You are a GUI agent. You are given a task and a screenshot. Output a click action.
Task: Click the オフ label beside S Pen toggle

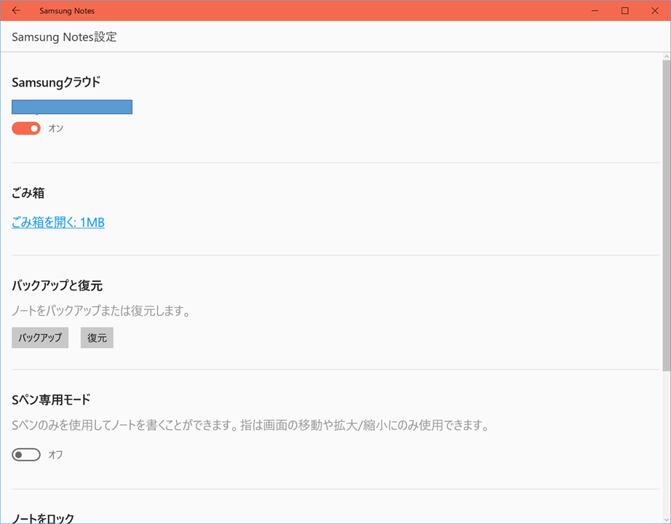[55, 455]
